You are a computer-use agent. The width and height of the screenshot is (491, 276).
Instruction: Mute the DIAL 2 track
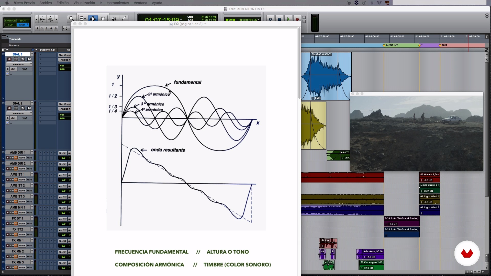point(29,108)
